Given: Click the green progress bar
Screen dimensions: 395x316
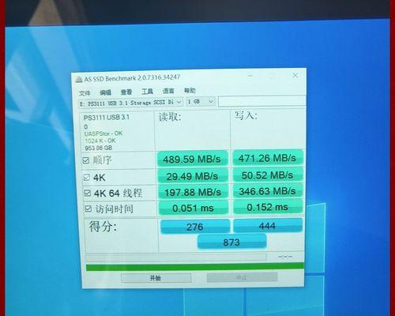Looking at the screenshot, I should point(195,267).
